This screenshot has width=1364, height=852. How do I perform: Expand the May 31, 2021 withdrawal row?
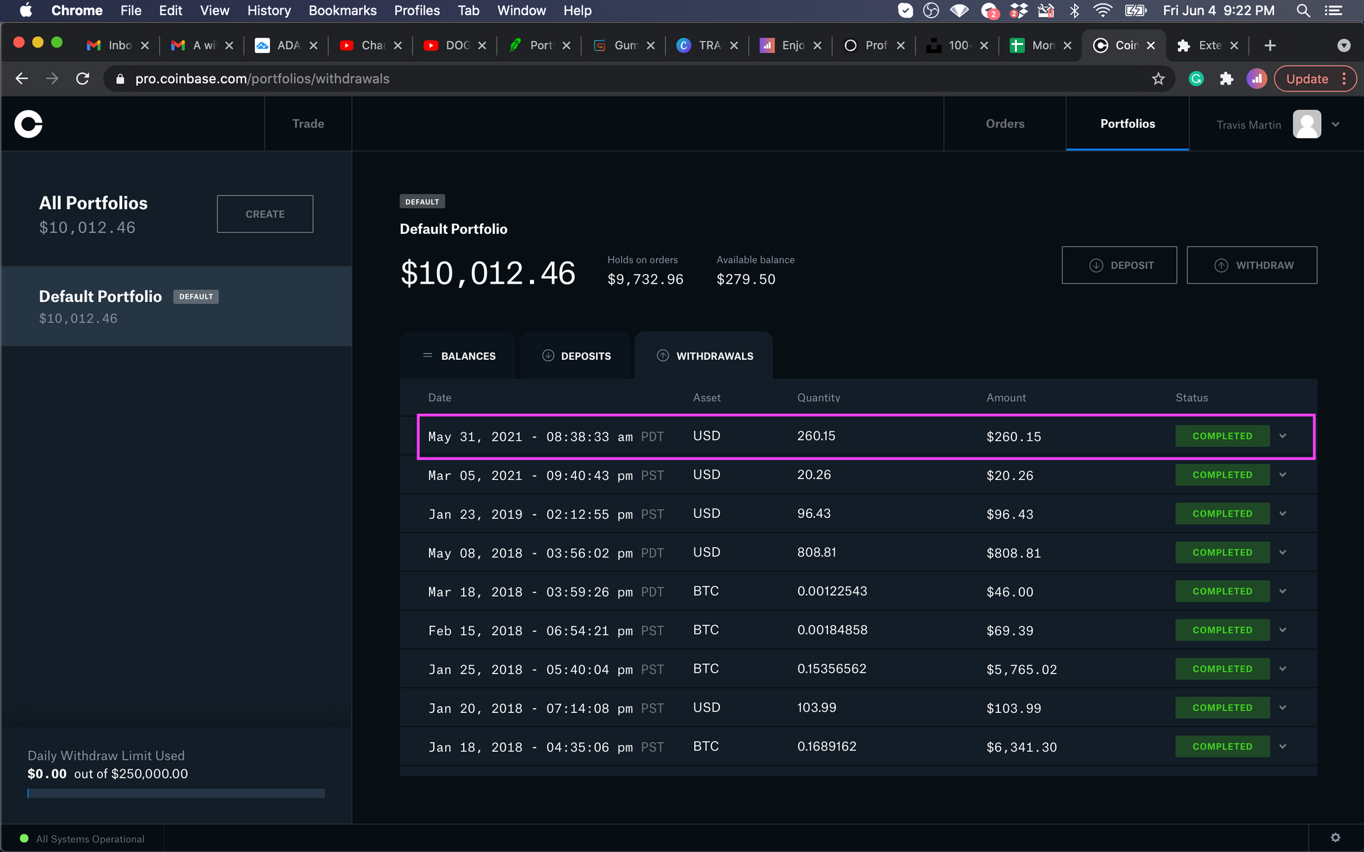point(1283,436)
